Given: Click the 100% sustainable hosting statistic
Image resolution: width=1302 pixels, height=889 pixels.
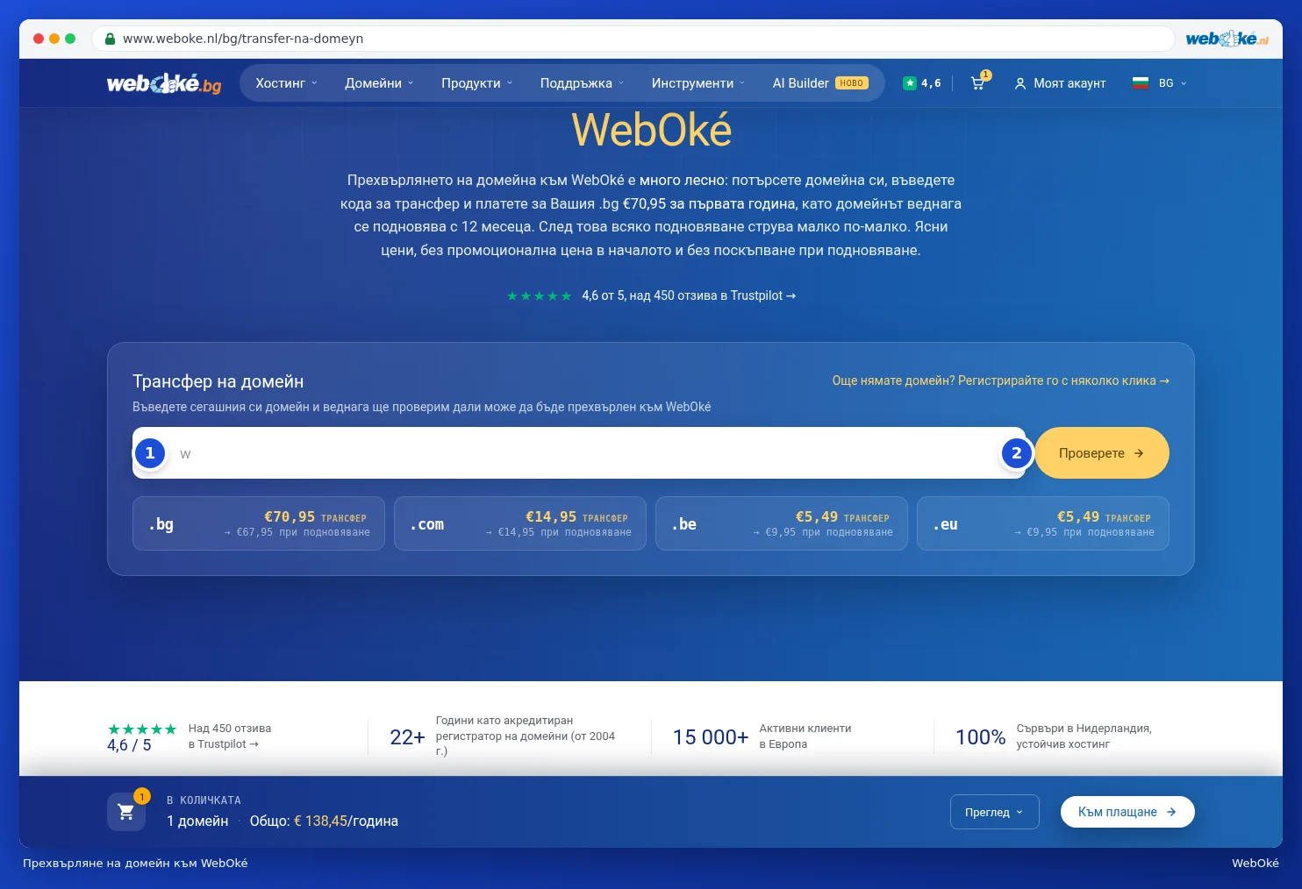Looking at the screenshot, I should 1054,736.
